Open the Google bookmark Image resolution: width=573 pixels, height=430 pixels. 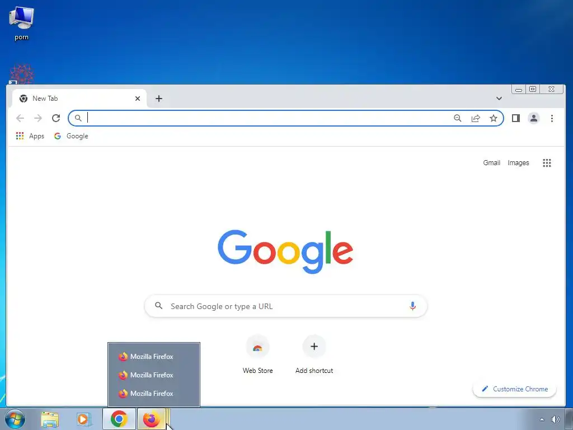pos(71,136)
